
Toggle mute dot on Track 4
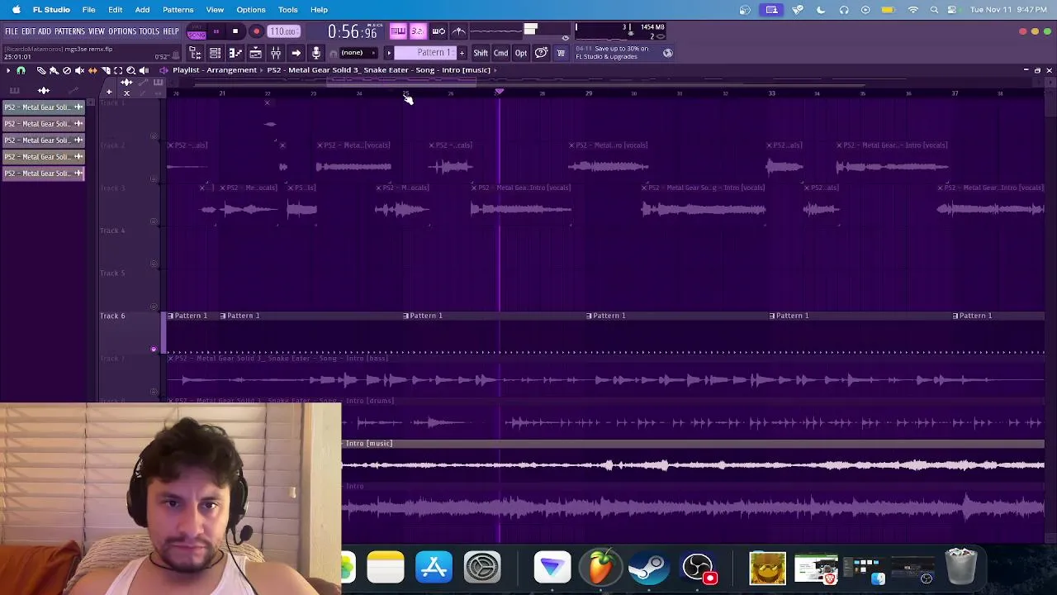point(154,264)
